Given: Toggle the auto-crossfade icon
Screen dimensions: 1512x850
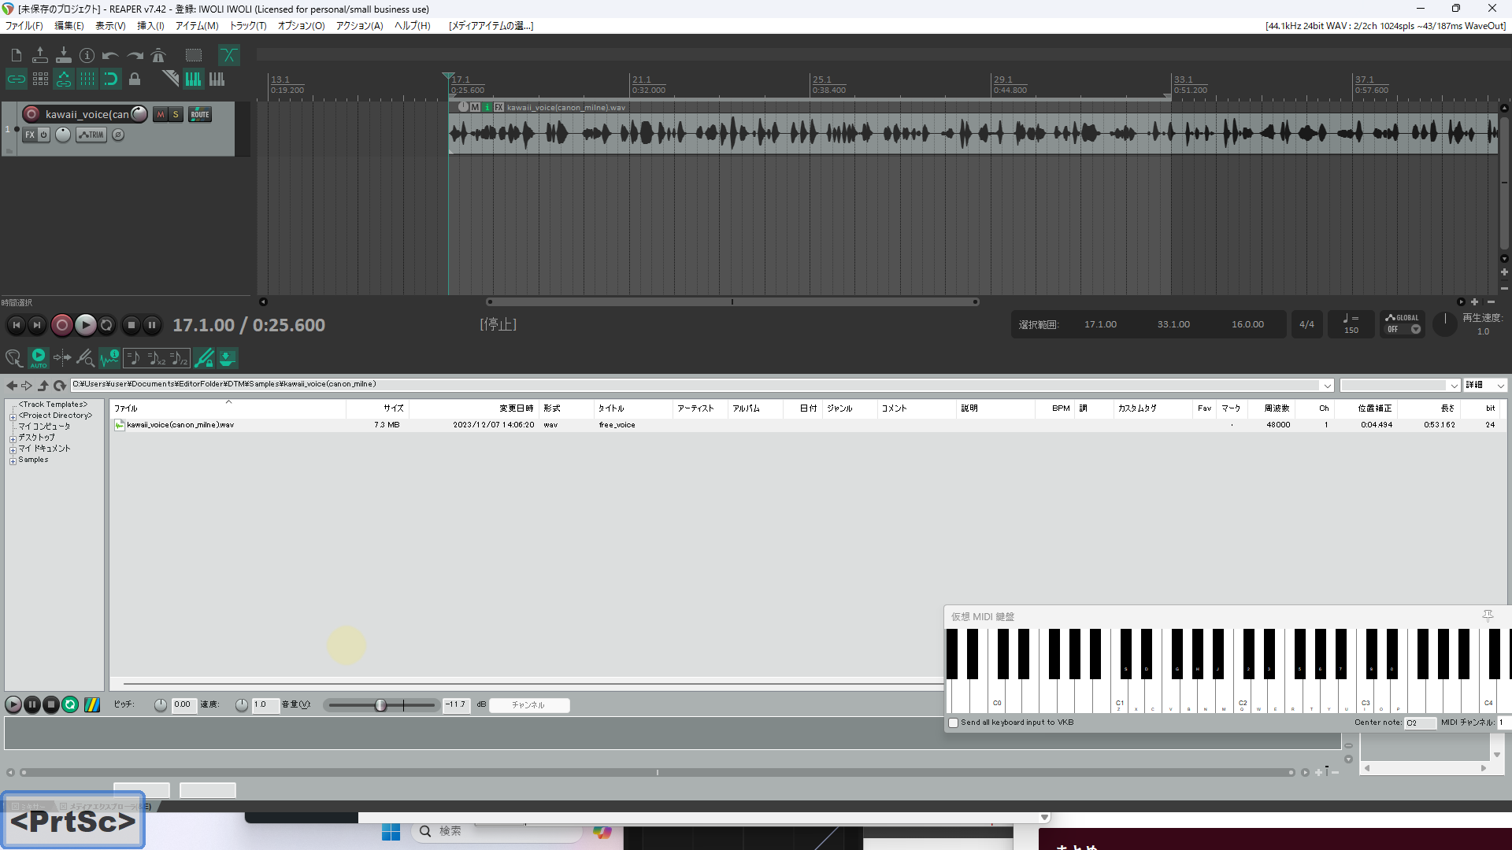Looking at the screenshot, I should [228, 55].
